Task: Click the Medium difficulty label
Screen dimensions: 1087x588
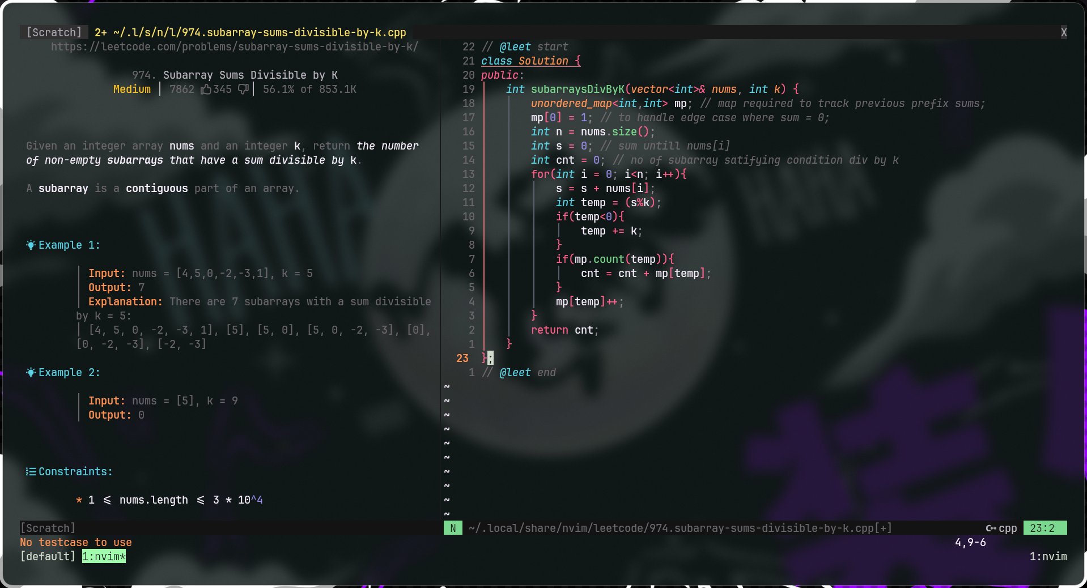Action: pos(132,90)
